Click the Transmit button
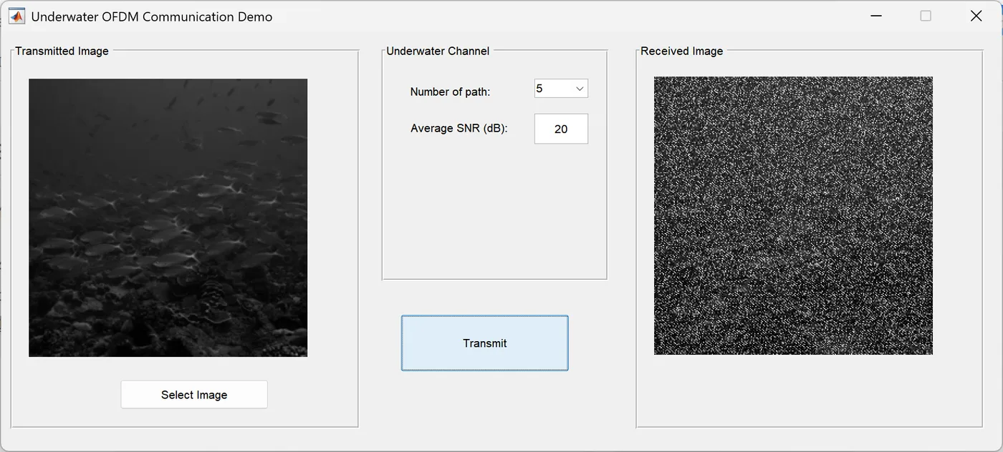The image size is (1003, 452). tap(484, 343)
